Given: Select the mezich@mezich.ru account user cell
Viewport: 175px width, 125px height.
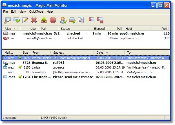Looking at the screenshot, I should (x=37, y=33).
